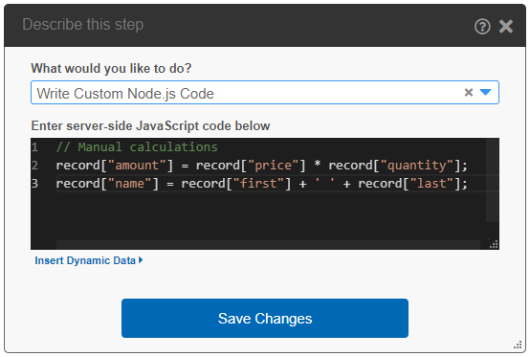This screenshot has height=357, width=530.
Task: Click the Manual calculations comment line
Action: 137,147
